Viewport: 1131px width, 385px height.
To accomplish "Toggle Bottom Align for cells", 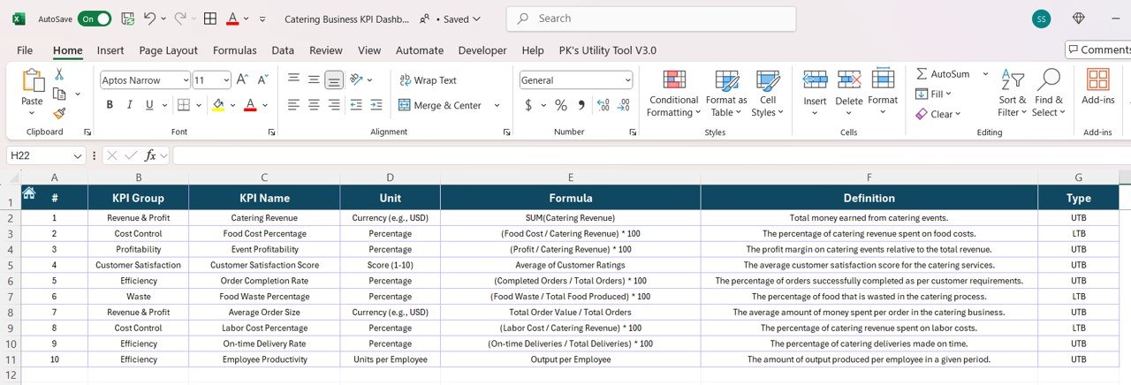I will [334, 79].
